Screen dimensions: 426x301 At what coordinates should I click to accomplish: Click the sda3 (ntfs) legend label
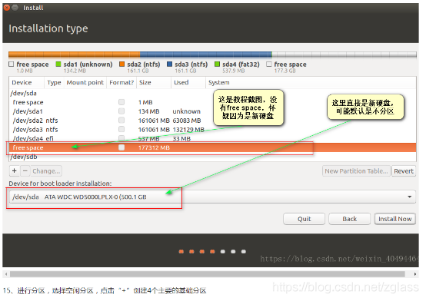click(x=191, y=64)
